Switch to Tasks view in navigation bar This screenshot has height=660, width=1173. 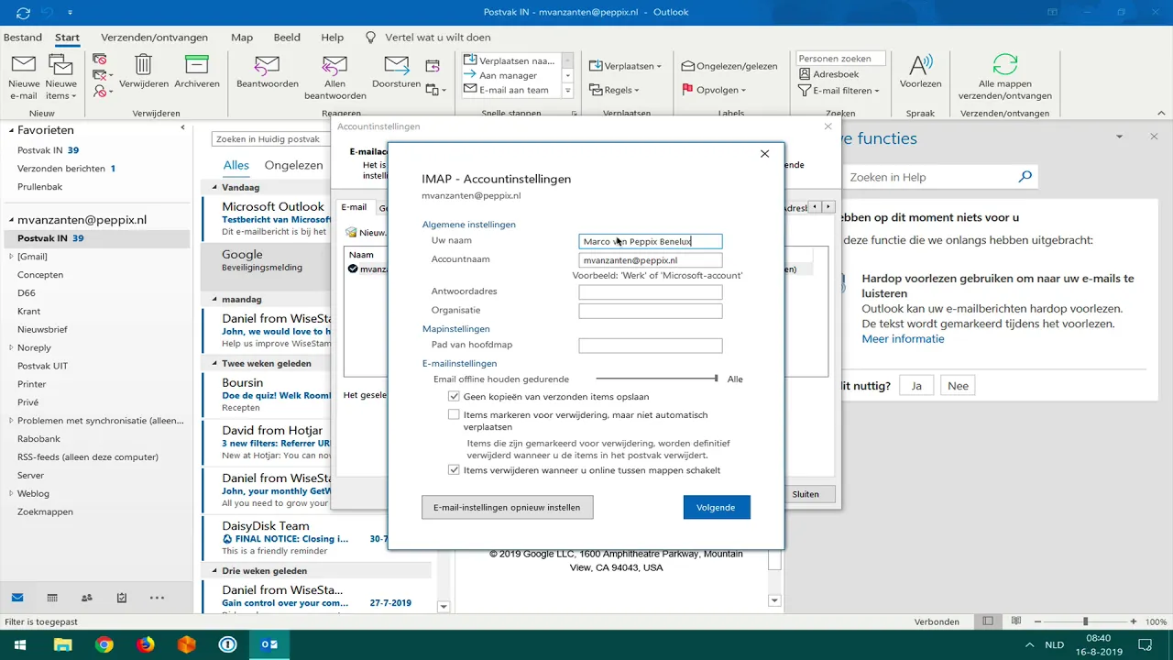pyautogui.click(x=122, y=598)
